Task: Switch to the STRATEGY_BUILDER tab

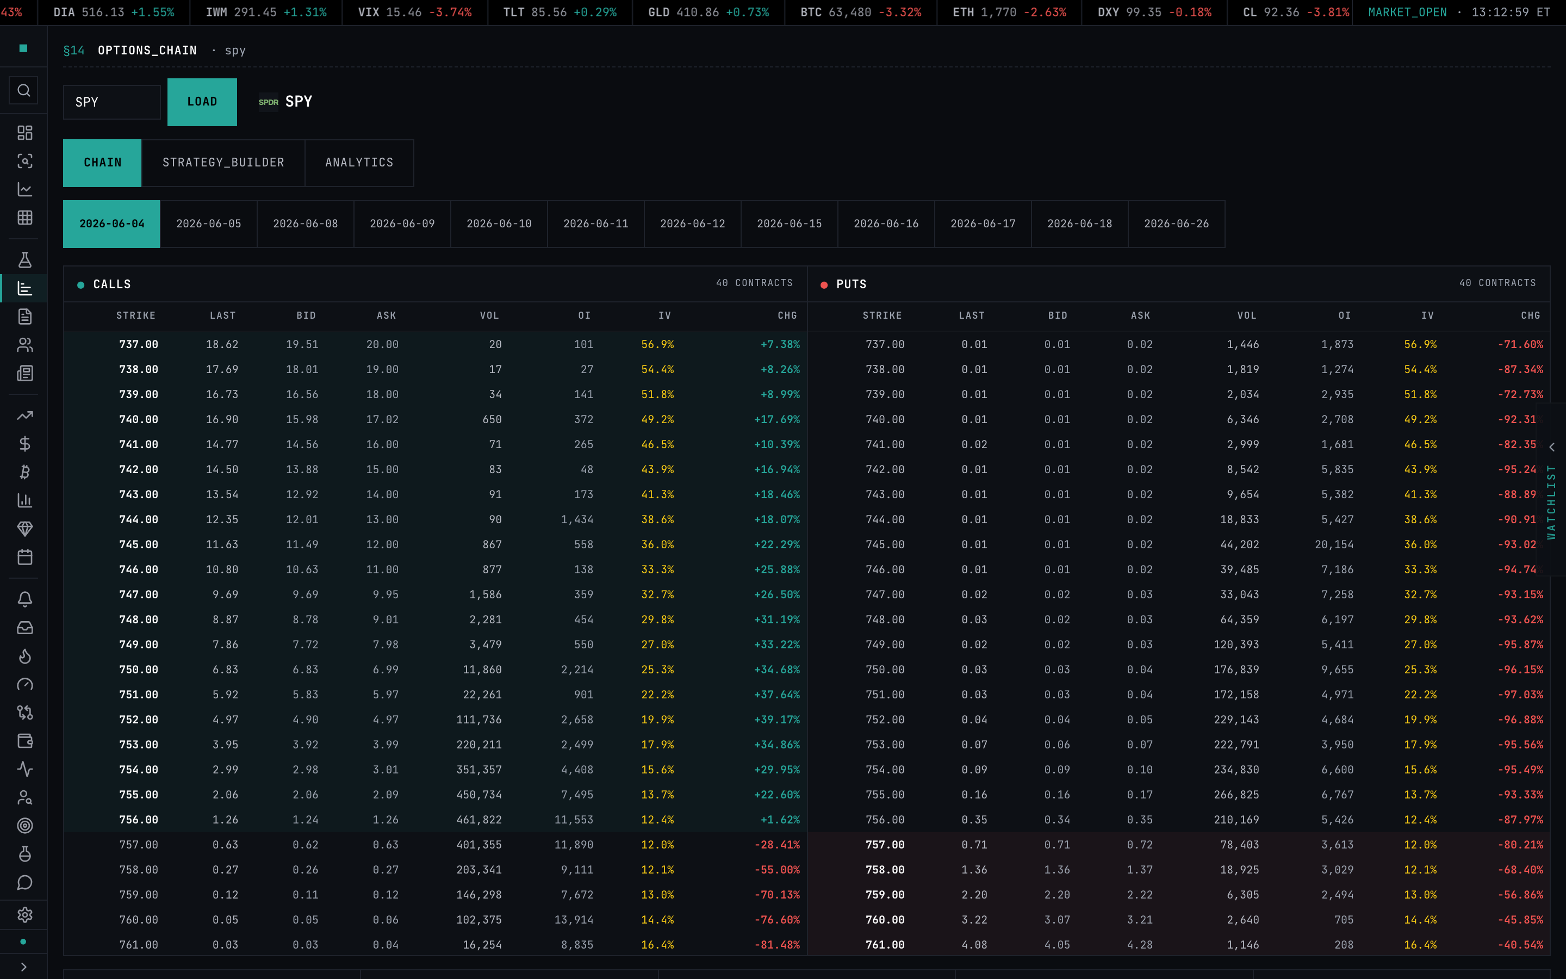Action: point(223,163)
